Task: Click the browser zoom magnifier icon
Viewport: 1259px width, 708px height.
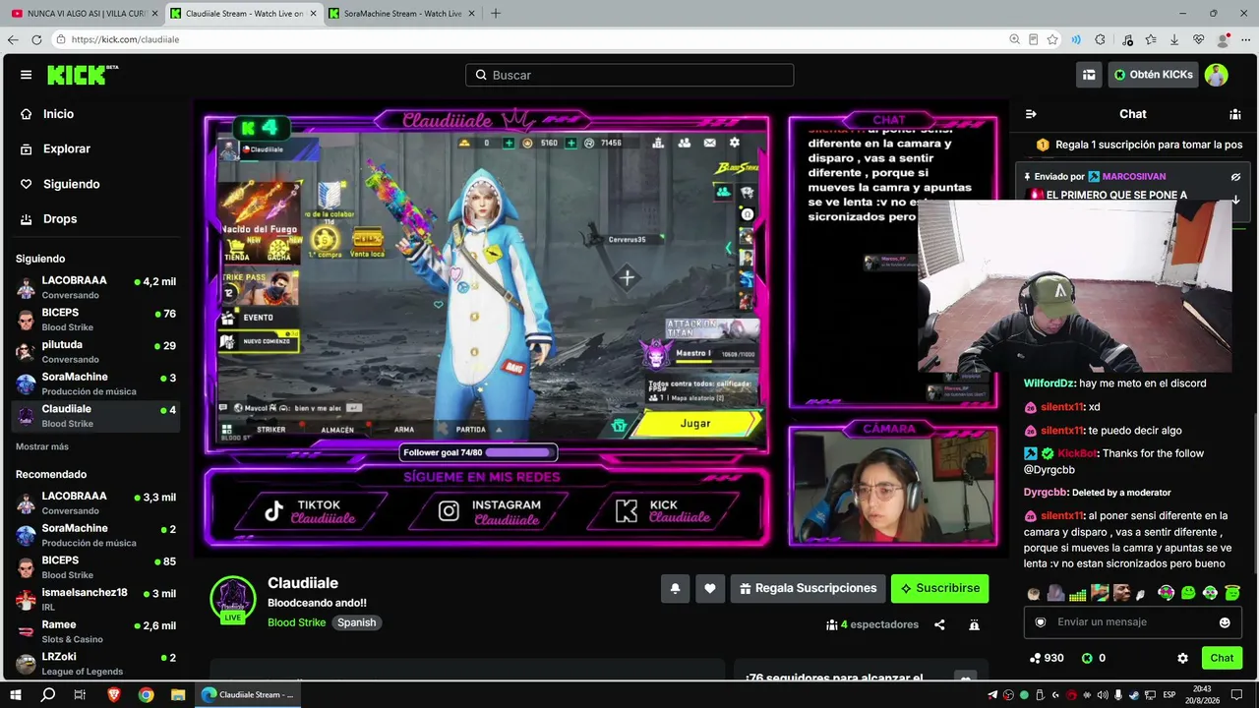Action: coord(1014,39)
